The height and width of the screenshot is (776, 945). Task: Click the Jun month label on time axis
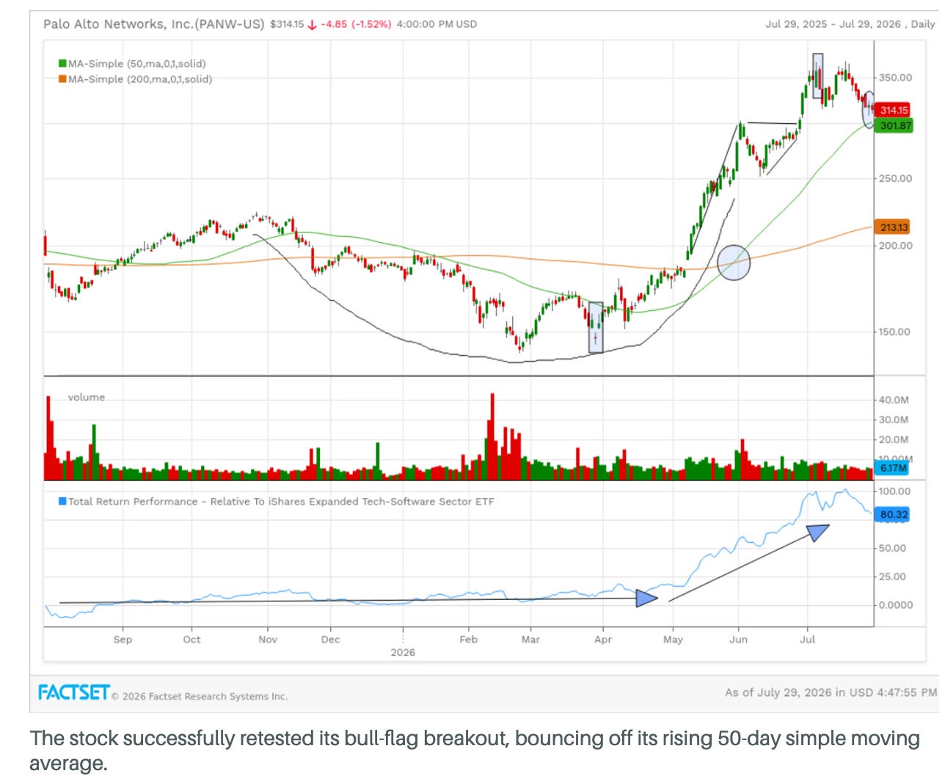pos(738,640)
